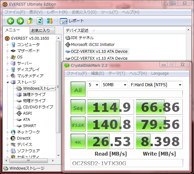Image resolution: width=194 pixels, height=174 pixels.
Task: Click the users icon in EVEREST toolbar
Action: 49,21
